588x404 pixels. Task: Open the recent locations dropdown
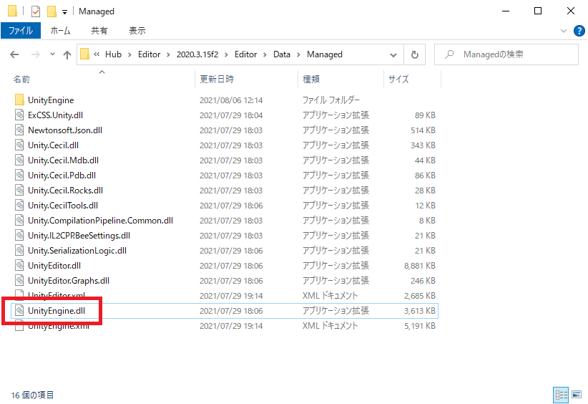(52, 54)
